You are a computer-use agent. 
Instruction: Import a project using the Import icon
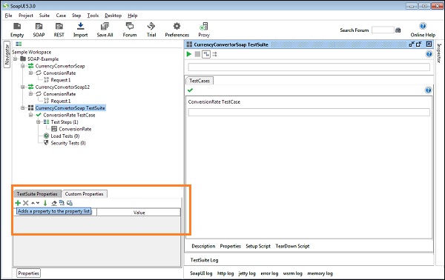pos(81,30)
